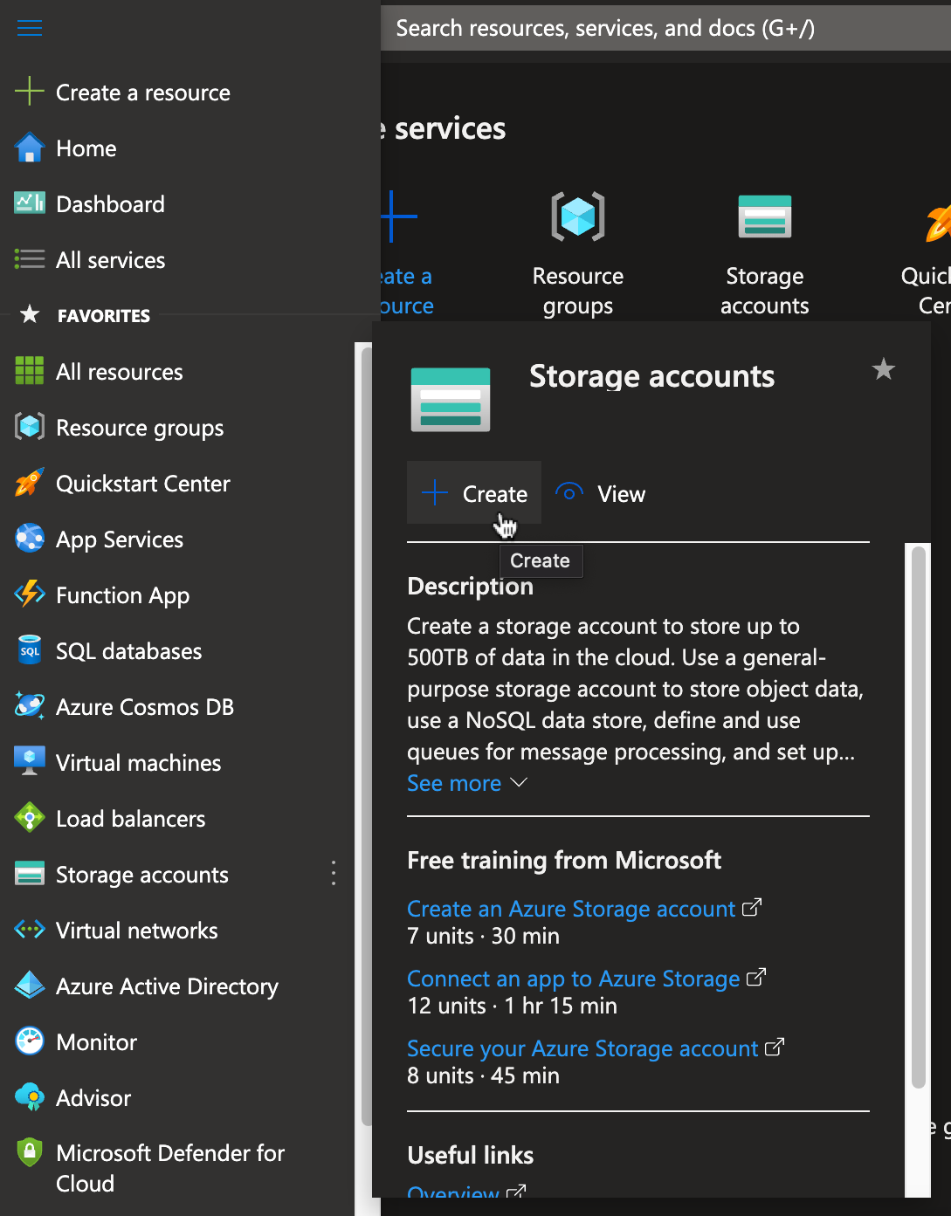The image size is (951, 1216).
Task: Select Advisor in the sidebar favorites
Action: [93, 1098]
